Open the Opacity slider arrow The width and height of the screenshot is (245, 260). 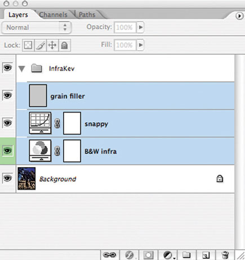140,28
